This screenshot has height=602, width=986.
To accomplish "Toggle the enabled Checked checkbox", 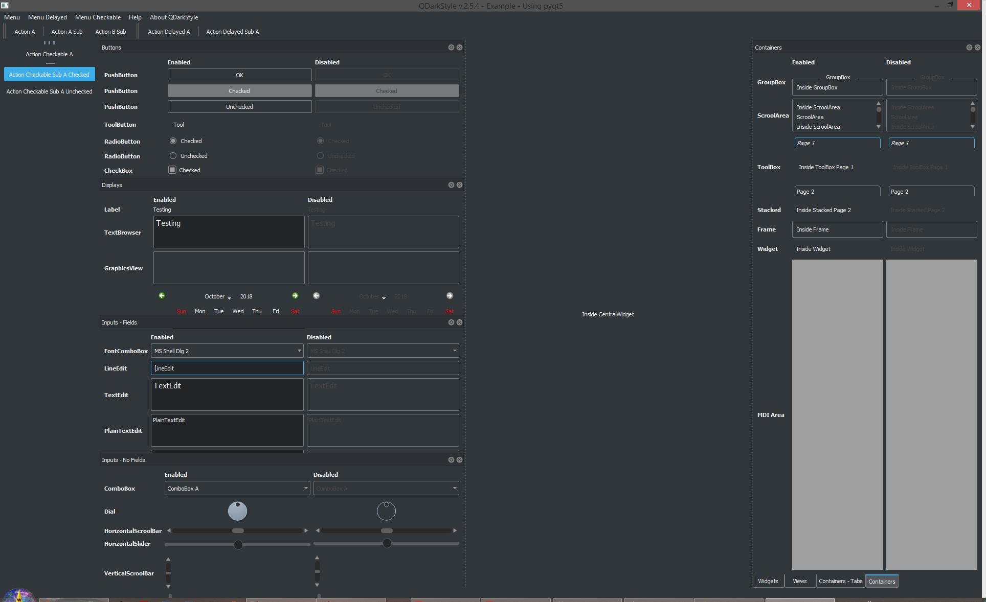I will (172, 170).
